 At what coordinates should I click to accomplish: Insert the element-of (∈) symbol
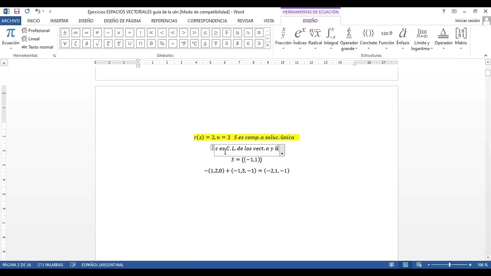(x=248, y=44)
